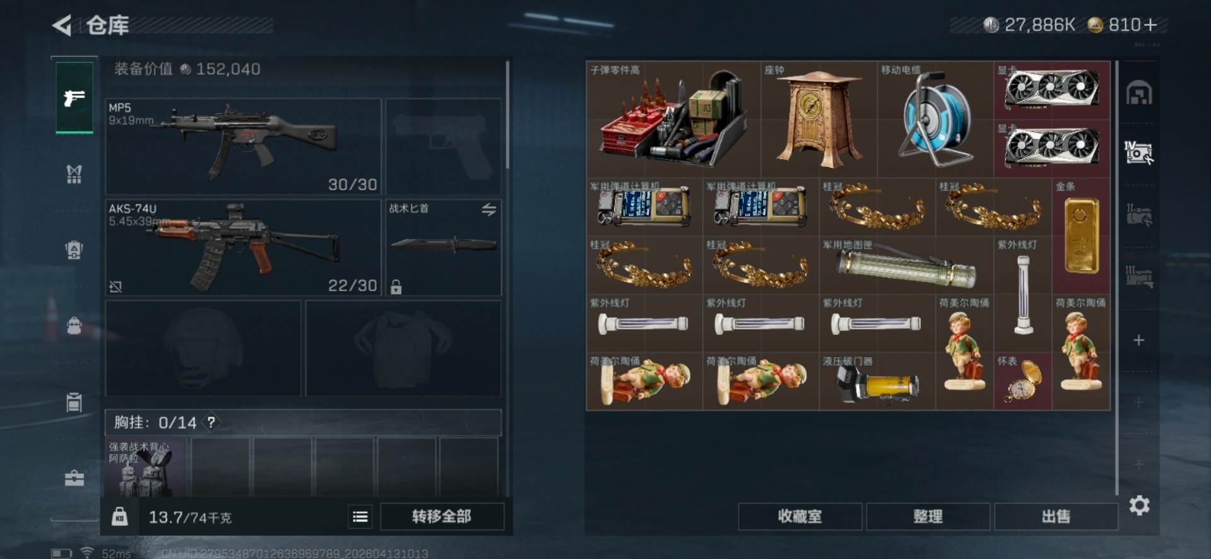Image resolution: width=1211 pixels, height=559 pixels.
Task: Transfer all items with 转移全部
Action: tap(442, 517)
